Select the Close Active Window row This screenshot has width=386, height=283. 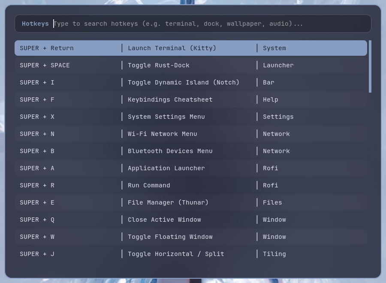pyautogui.click(x=191, y=220)
